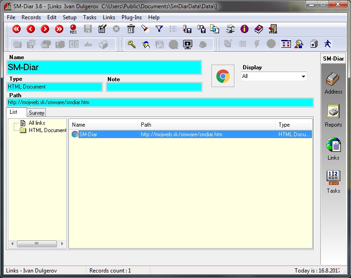Open the Plug-Ins menu
The image size is (351, 278).
(132, 17)
